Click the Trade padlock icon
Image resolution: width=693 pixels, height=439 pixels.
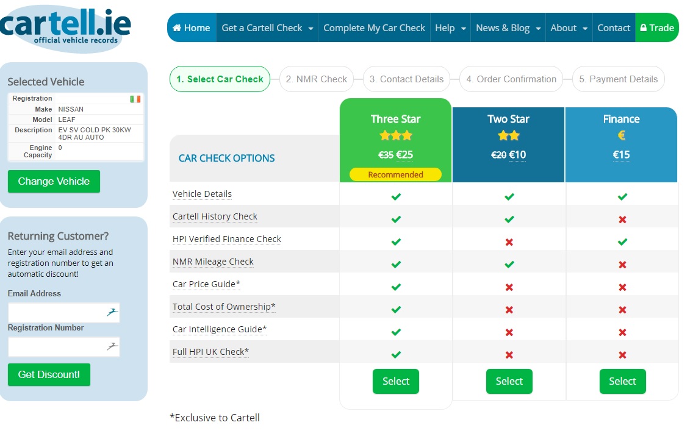(x=644, y=28)
